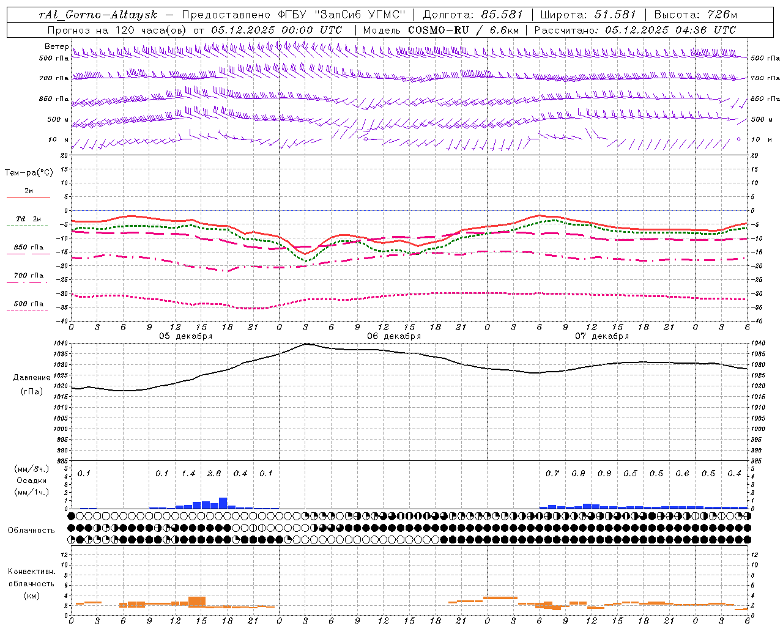Click the (гПа) unit label under Давление
The image size is (783, 626).
tap(32, 391)
